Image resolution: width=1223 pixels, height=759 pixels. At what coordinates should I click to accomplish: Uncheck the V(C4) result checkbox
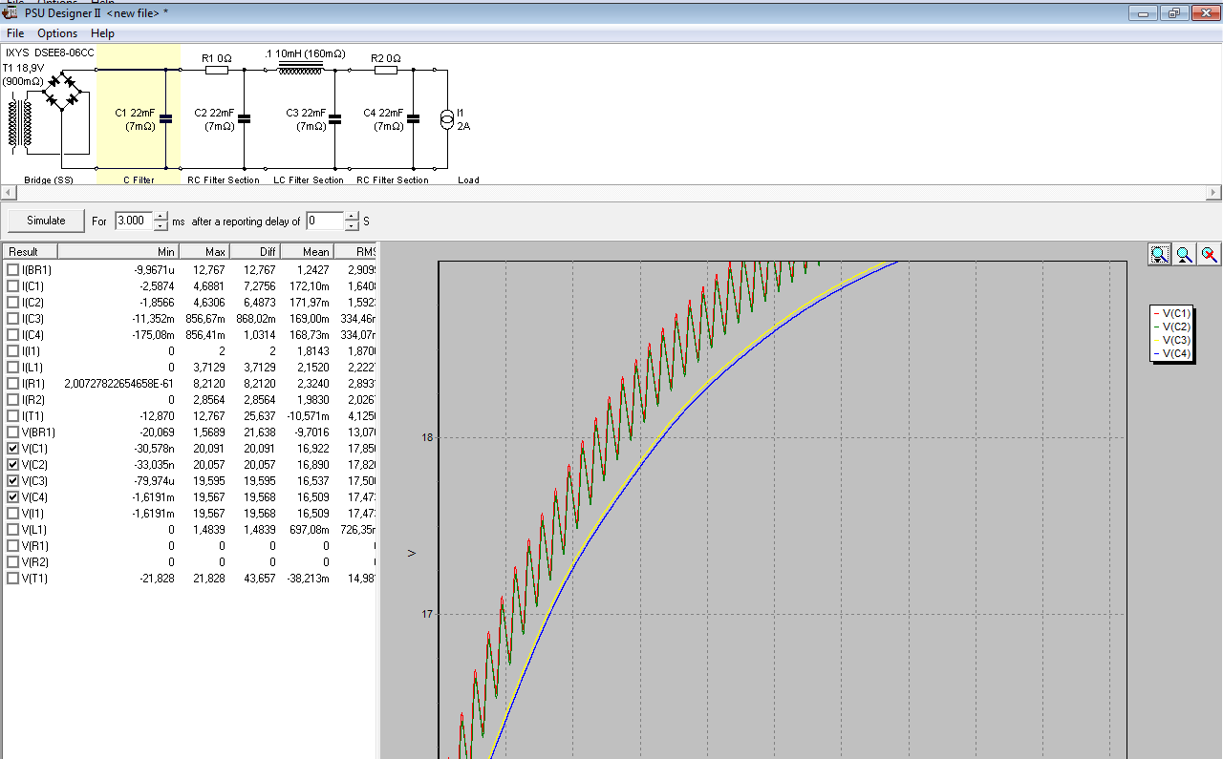(x=12, y=497)
